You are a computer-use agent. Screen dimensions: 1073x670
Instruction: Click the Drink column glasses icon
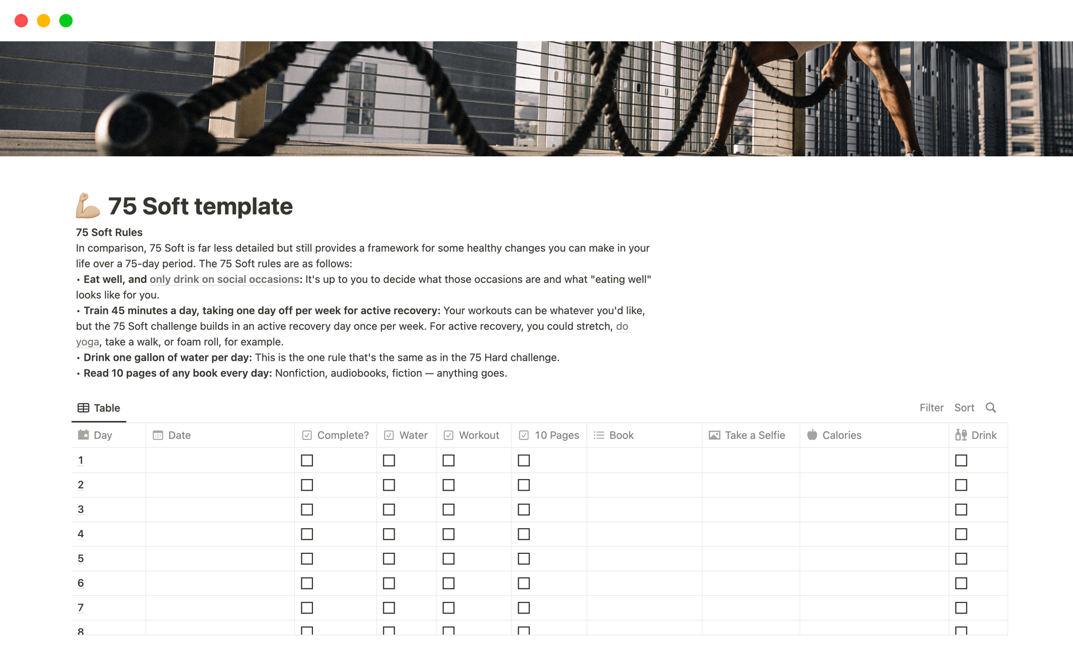tap(961, 435)
